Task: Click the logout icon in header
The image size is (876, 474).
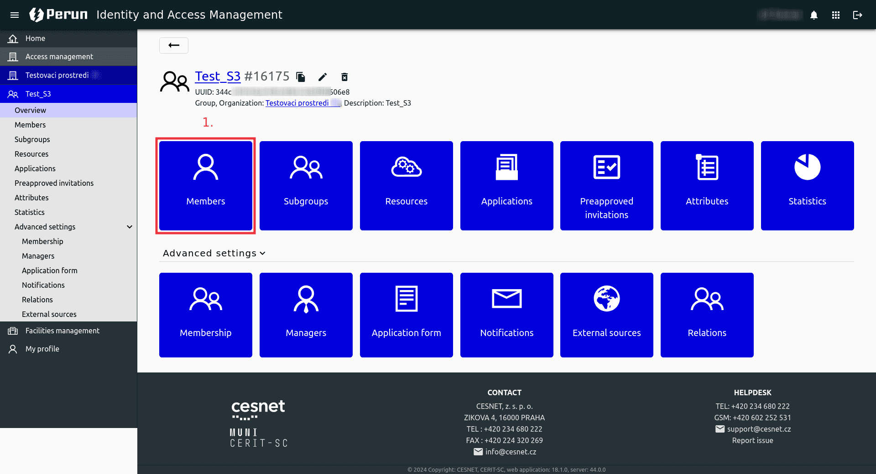Action: point(857,15)
